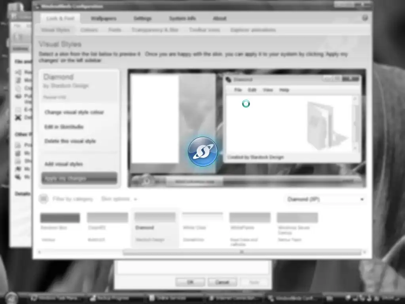Click Add visual styles

(64, 164)
